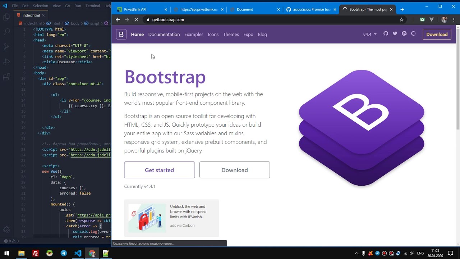
Task: Open VS Code File menu
Action: (x=15, y=6)
